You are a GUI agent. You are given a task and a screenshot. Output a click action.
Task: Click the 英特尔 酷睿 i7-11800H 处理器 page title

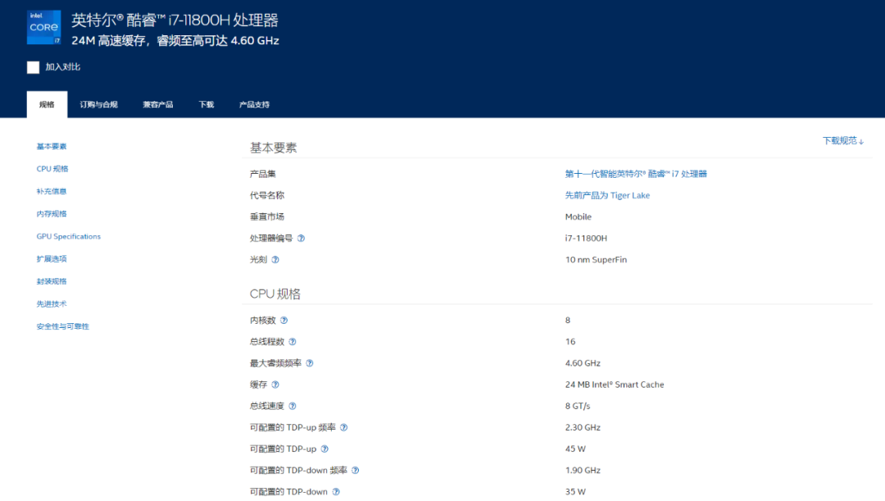click(x=175, y=20)
